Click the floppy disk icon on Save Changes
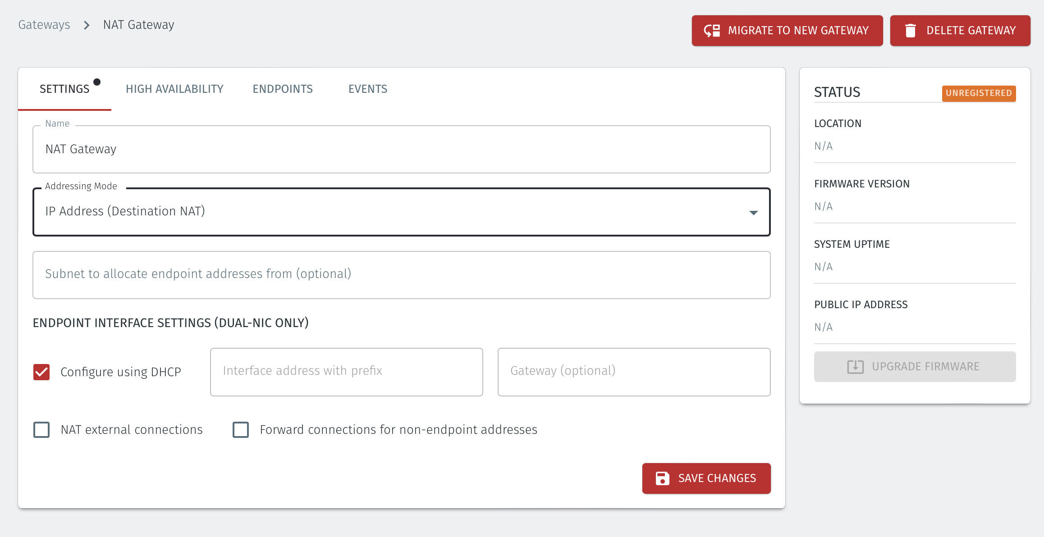Screen dimensions: 1044x537 pos(662,478)
